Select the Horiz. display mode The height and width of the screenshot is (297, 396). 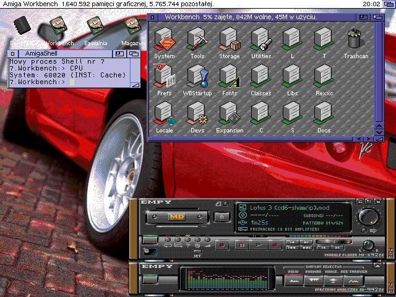[333, 280]
